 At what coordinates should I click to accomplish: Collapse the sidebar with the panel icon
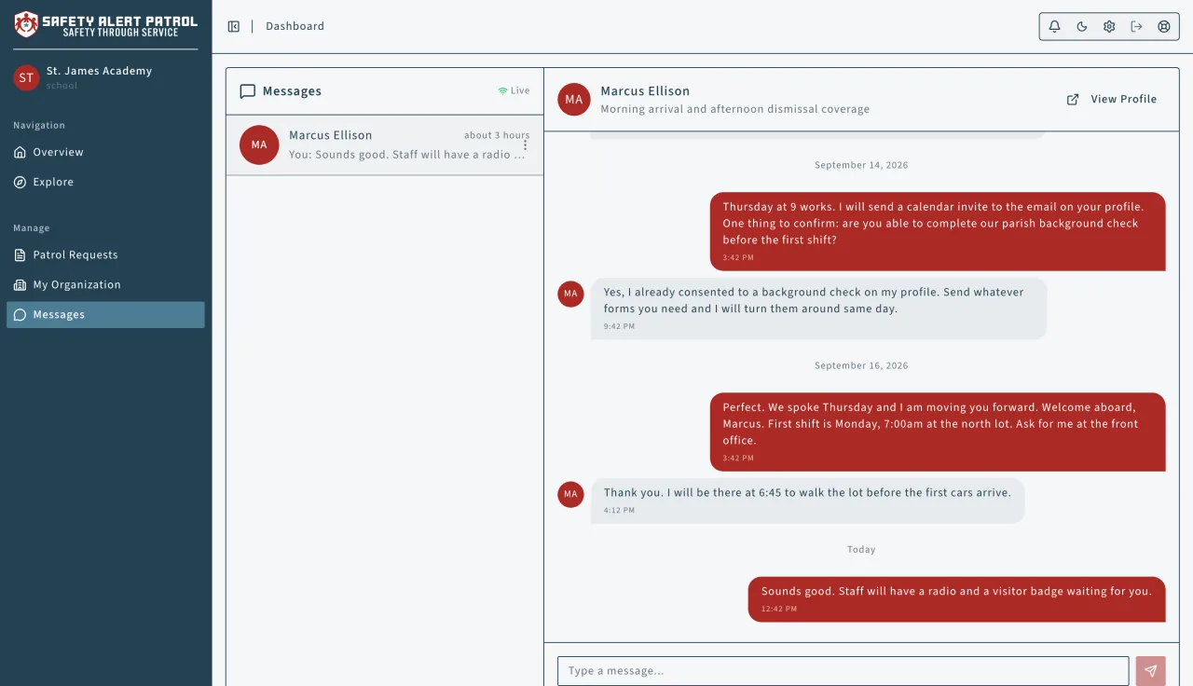[x=234, y=26]
